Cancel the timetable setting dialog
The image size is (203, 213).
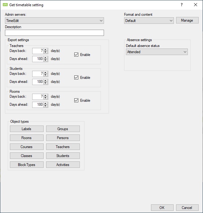187,208
